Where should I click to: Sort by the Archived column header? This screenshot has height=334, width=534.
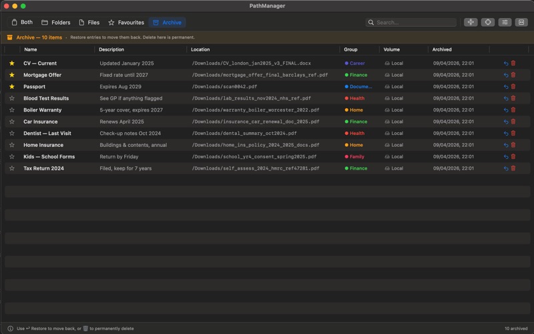(442, 49)
